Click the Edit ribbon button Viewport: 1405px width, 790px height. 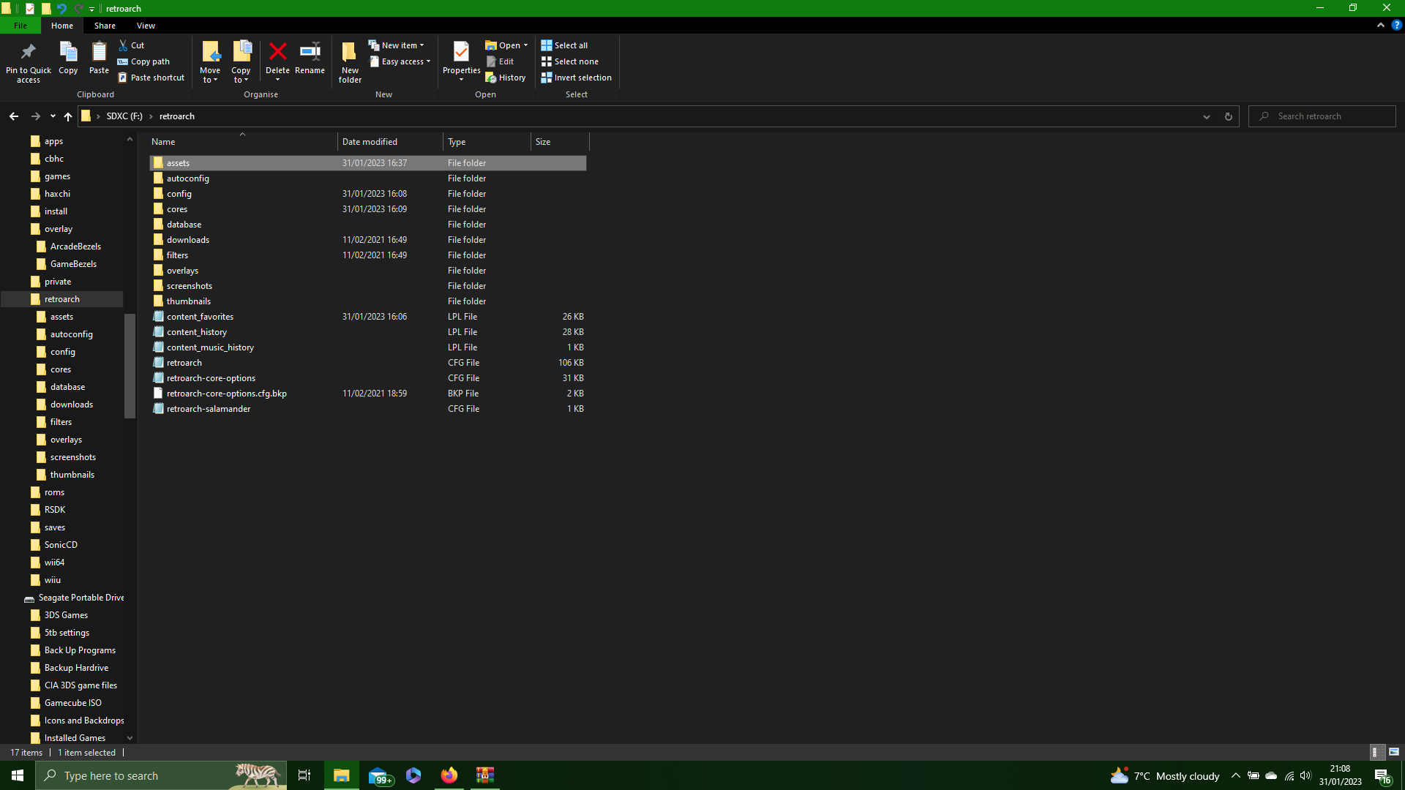[501, 61]
